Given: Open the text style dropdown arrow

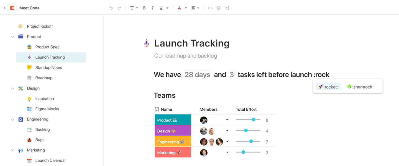Looking at the screenshot, I should point(137,8).
